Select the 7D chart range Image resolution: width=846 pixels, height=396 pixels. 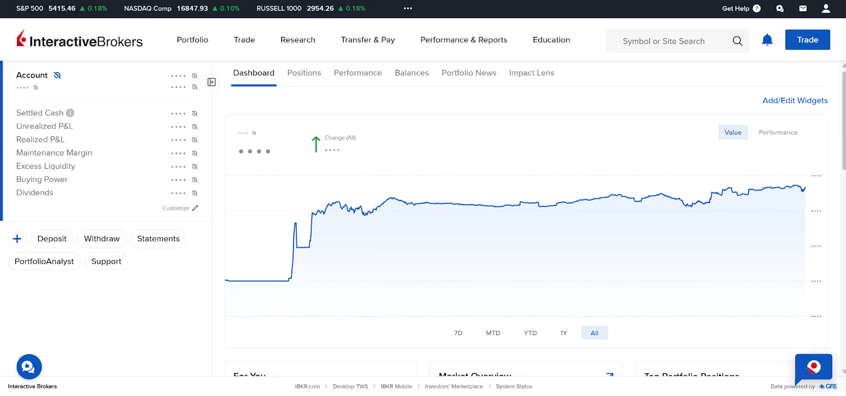[458, 333]
